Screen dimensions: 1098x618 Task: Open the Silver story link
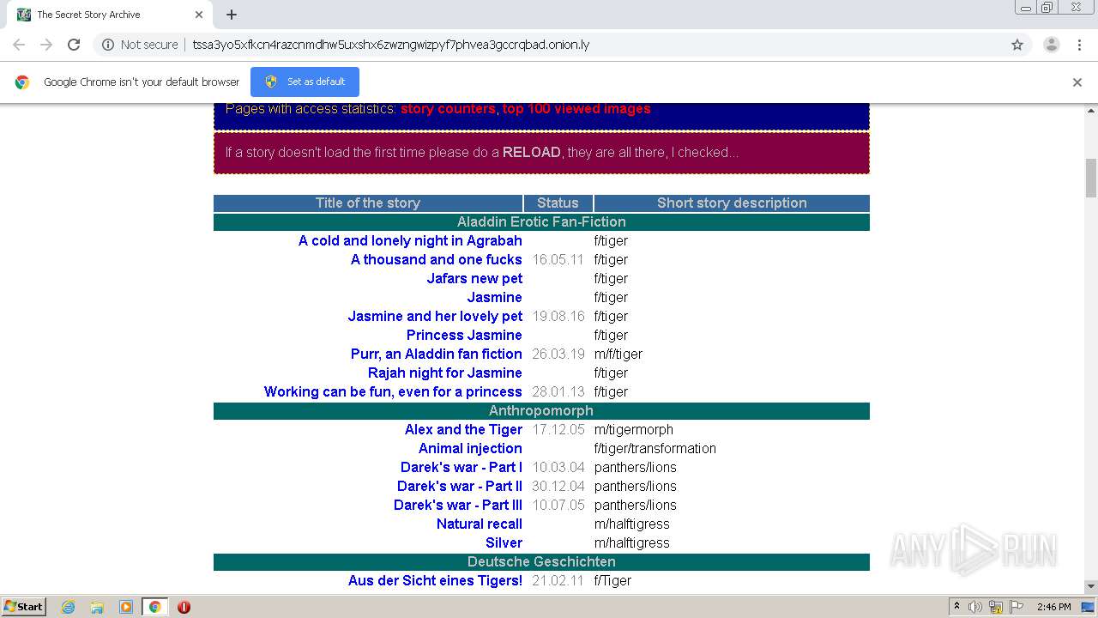pyautogui.click(x=504, y=542)
